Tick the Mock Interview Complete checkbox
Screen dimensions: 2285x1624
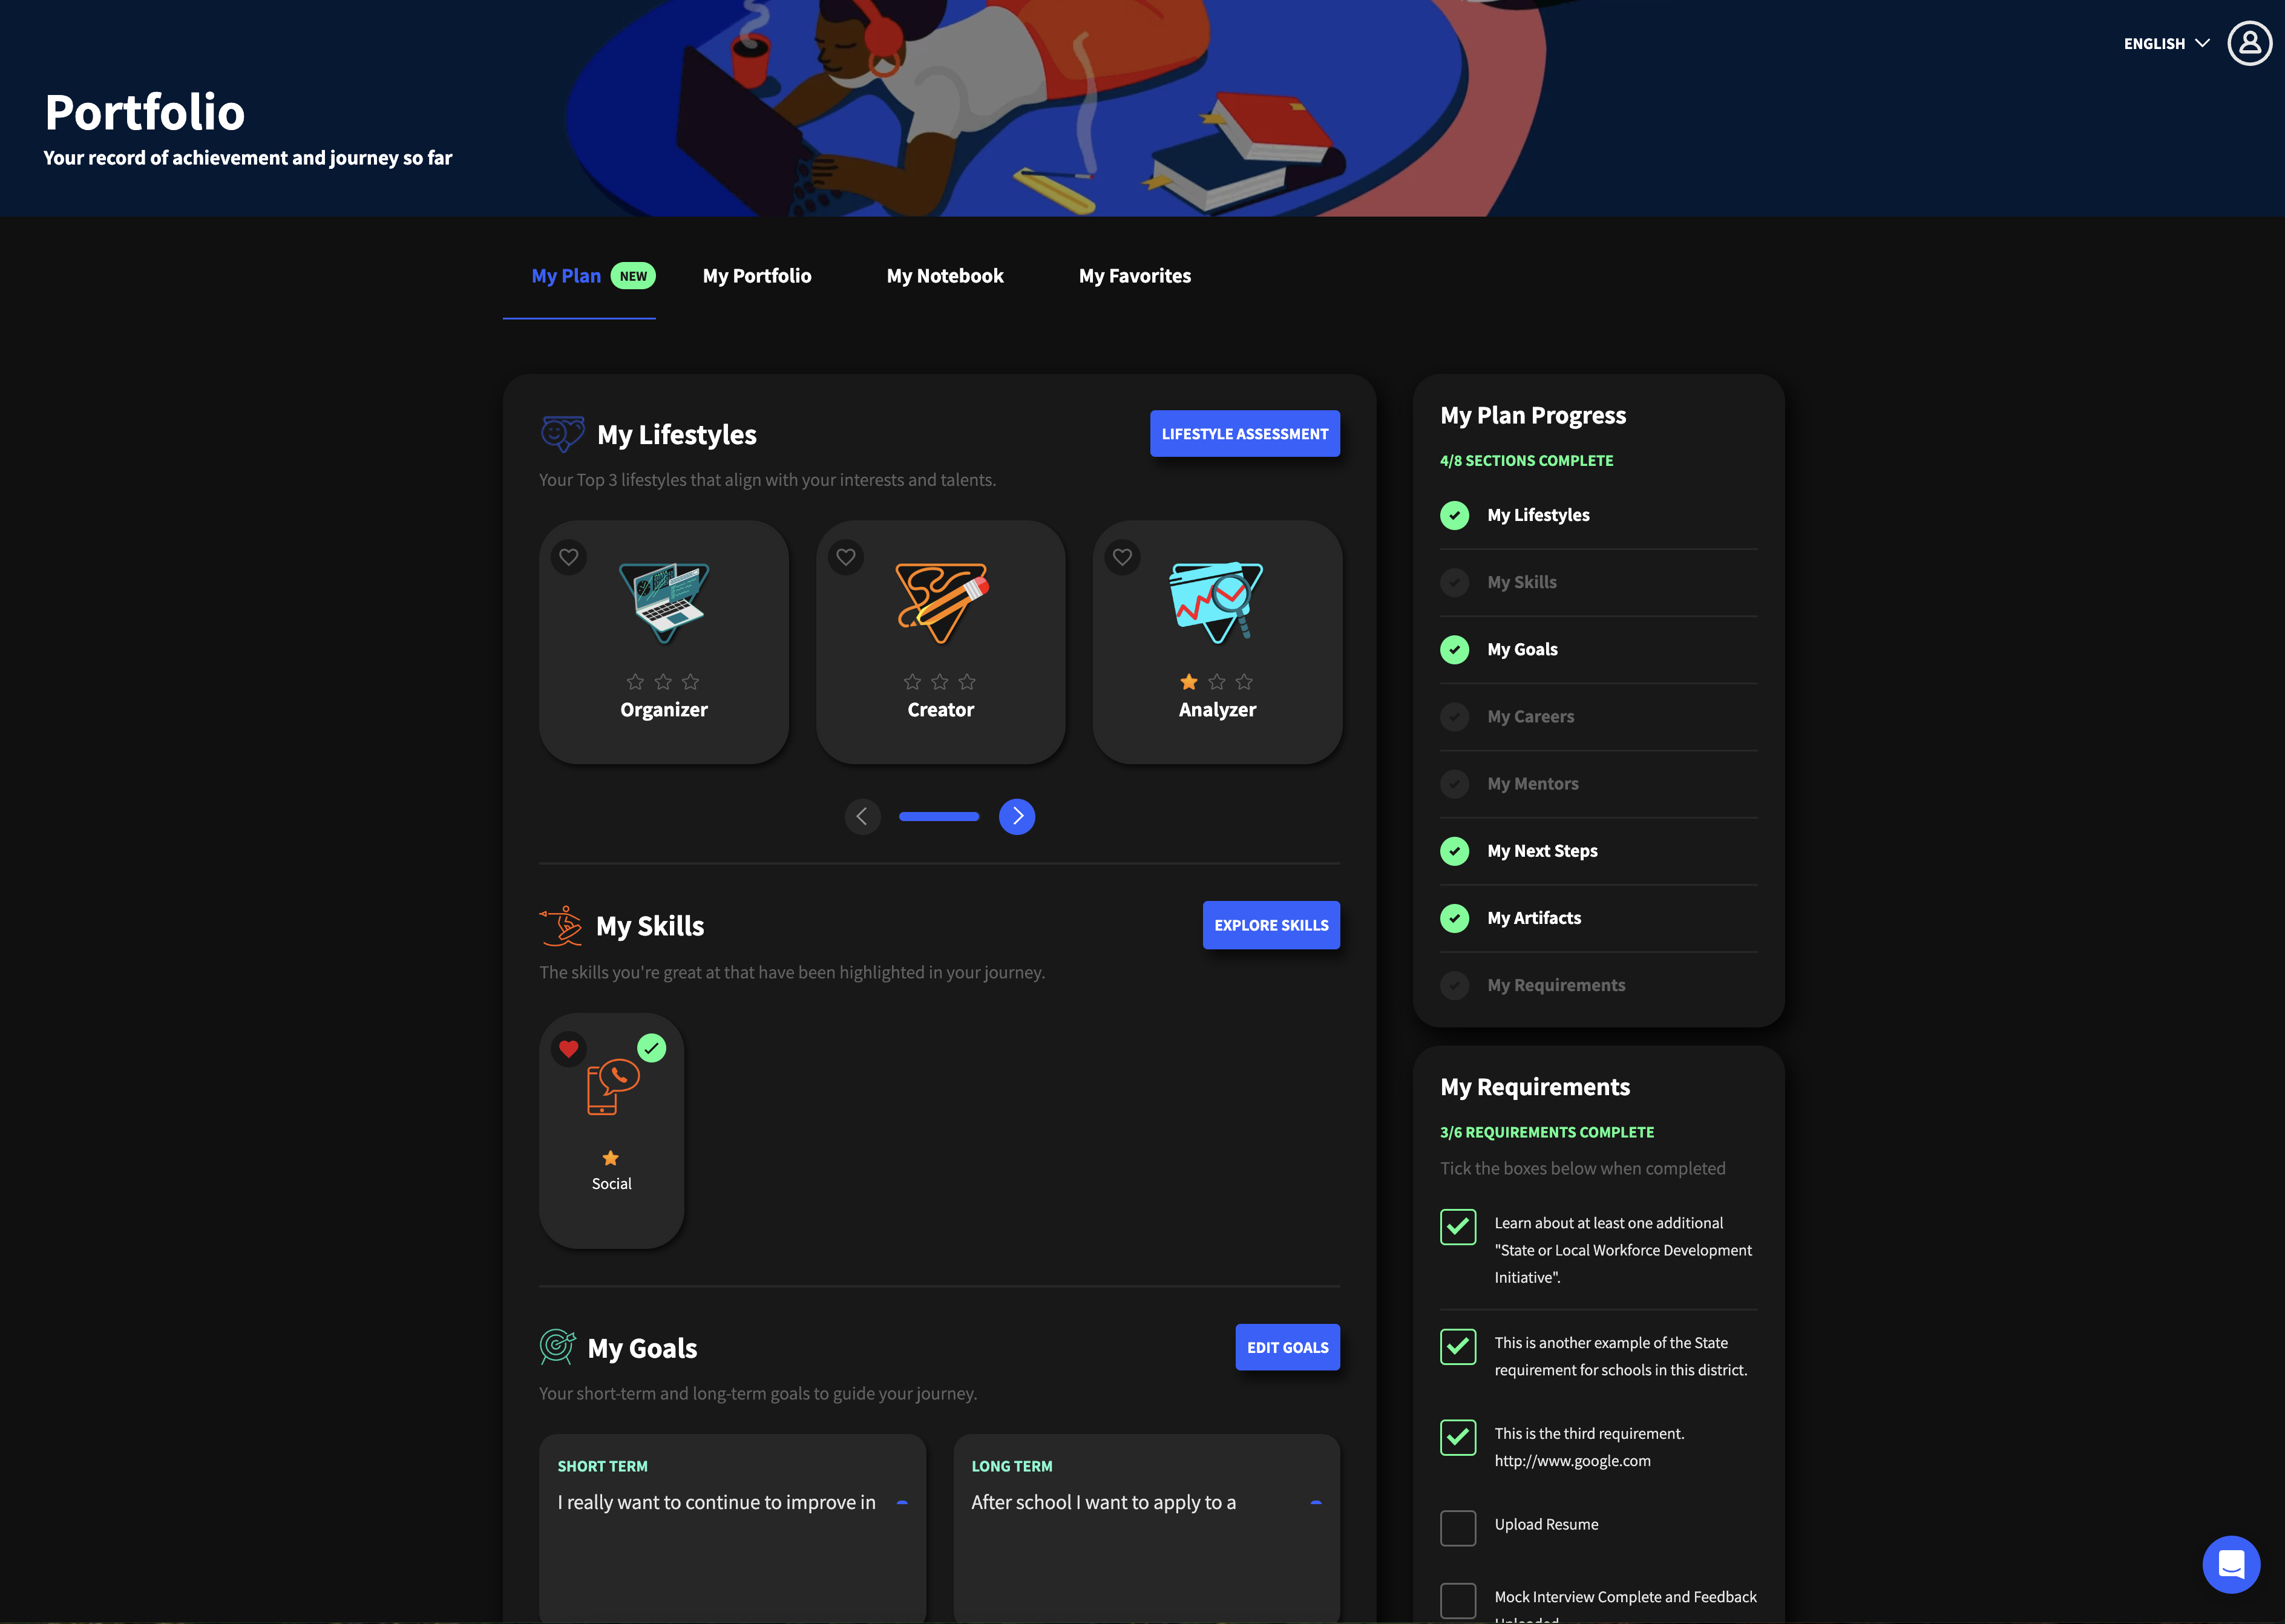(x=1458, y=1599)
